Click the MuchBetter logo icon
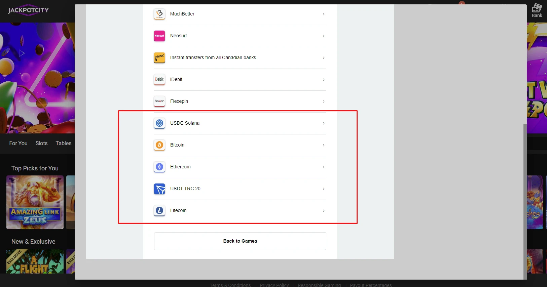The height and width of the screenshot is (287, 547). point(159,14)
